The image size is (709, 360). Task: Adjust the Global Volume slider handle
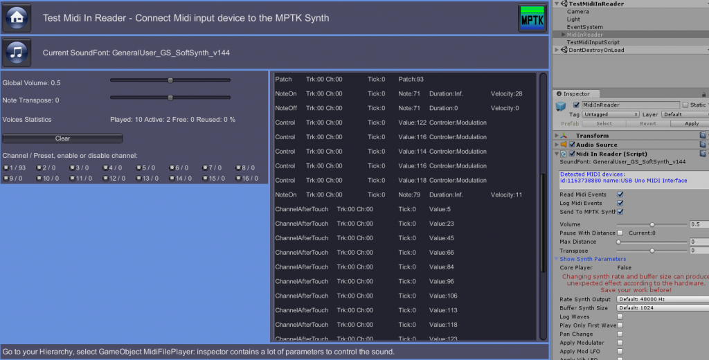coord(170,80)
